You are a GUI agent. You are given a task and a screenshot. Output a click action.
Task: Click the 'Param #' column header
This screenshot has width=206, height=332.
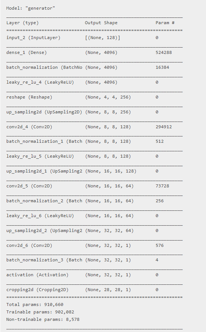[165, 23]
